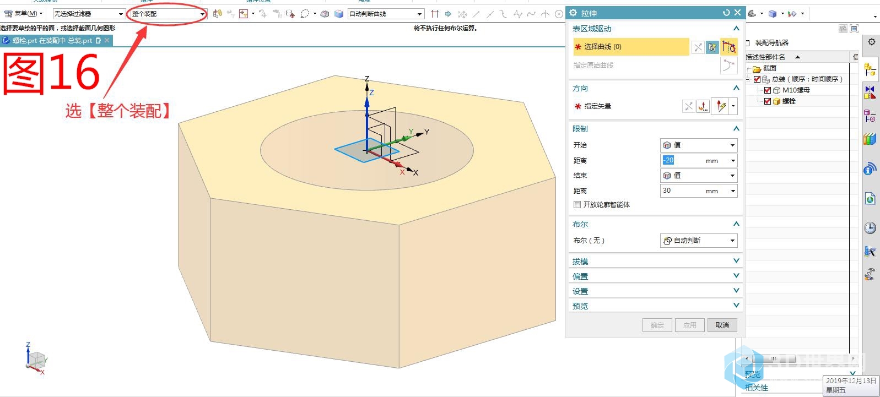Image resolution: width=880 pixels, height=397 pixels.
Task: Open the end distance mm unit dropdown
Action: 733,191
